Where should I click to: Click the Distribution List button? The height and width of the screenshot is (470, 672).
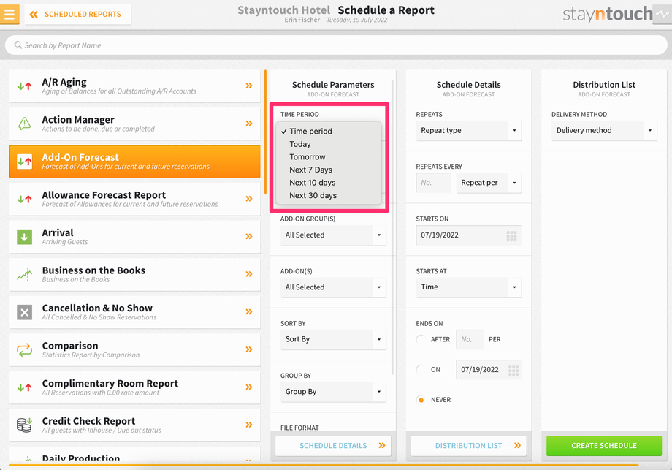click(468, 446)
